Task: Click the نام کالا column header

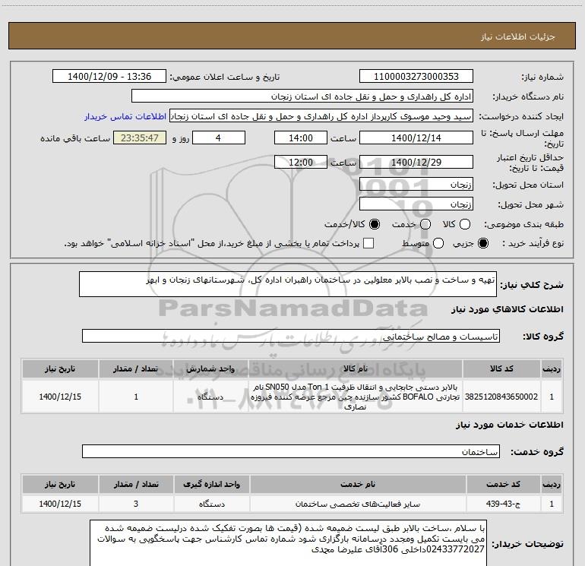Action: [356, 368]
